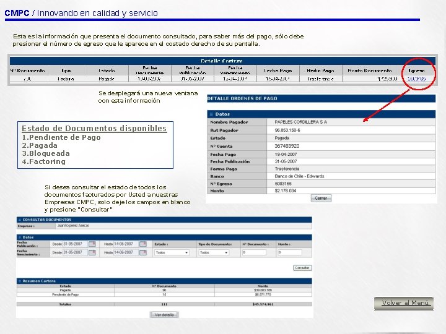The height and width of the screenshot is (334, 446).
Task: Click 'Pagada' Estado value in payment detail
Action: (282, 139)
